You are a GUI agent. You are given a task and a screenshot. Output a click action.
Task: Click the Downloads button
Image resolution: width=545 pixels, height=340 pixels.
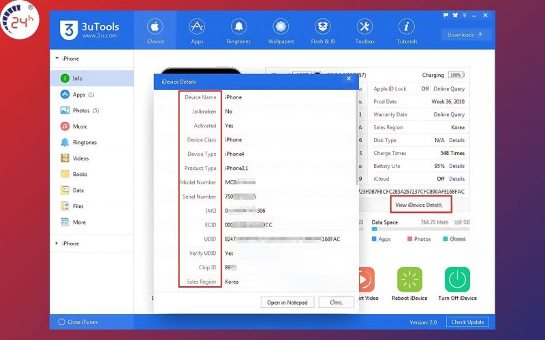click(x=466, y=35)
